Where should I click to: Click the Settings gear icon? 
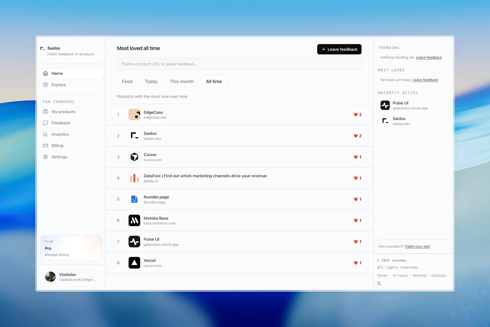click(46, 157)
